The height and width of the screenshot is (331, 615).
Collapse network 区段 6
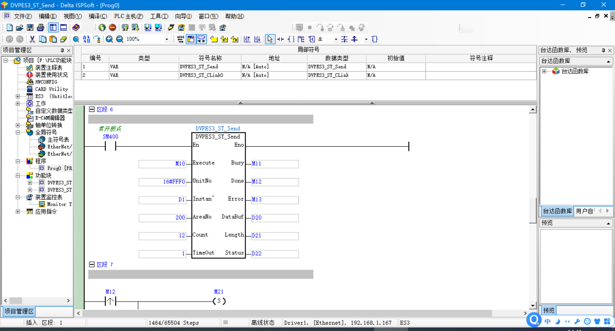point(92,109)
